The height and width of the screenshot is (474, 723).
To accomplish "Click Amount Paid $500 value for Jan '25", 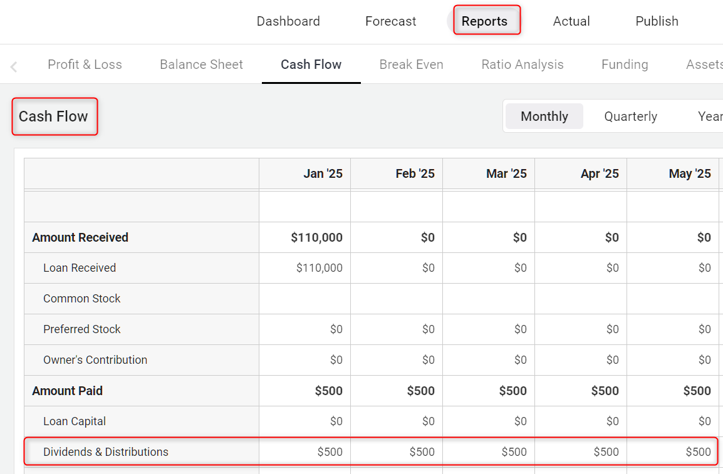I will pyautogui.click(x=329, y=391).
